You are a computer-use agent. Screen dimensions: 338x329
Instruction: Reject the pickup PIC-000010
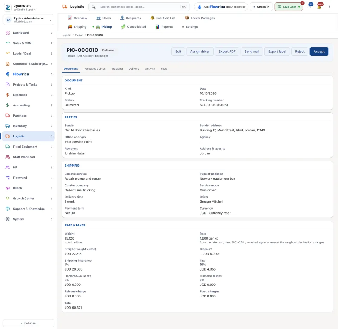[300, 51]
